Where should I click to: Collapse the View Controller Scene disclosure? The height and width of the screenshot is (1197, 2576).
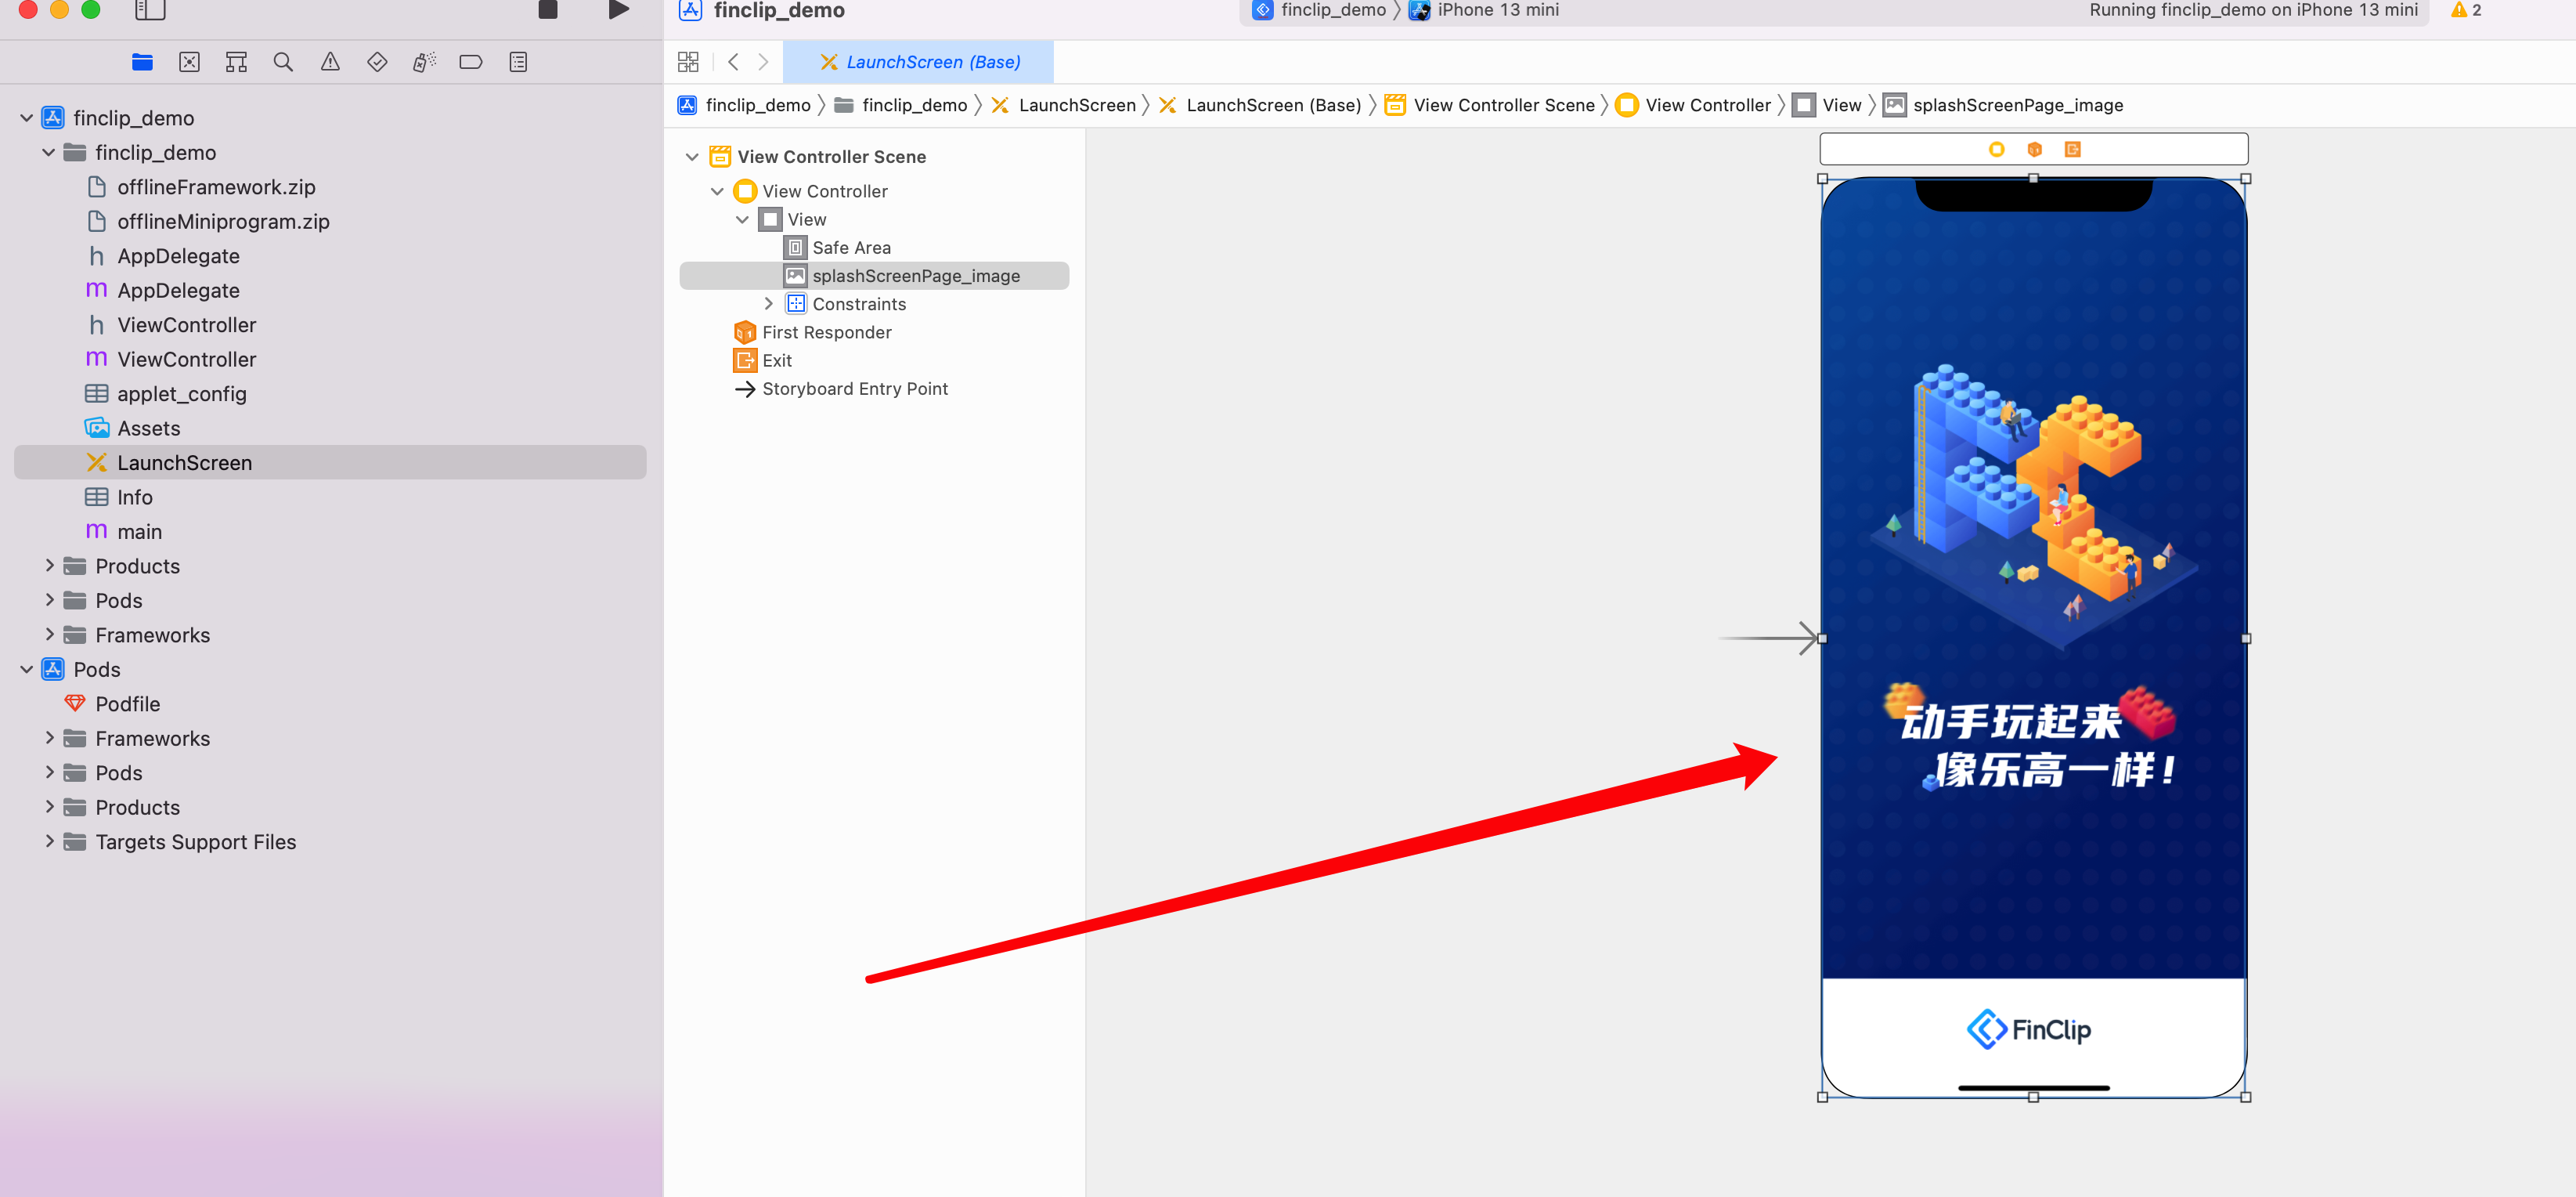[x=692, y=157]
